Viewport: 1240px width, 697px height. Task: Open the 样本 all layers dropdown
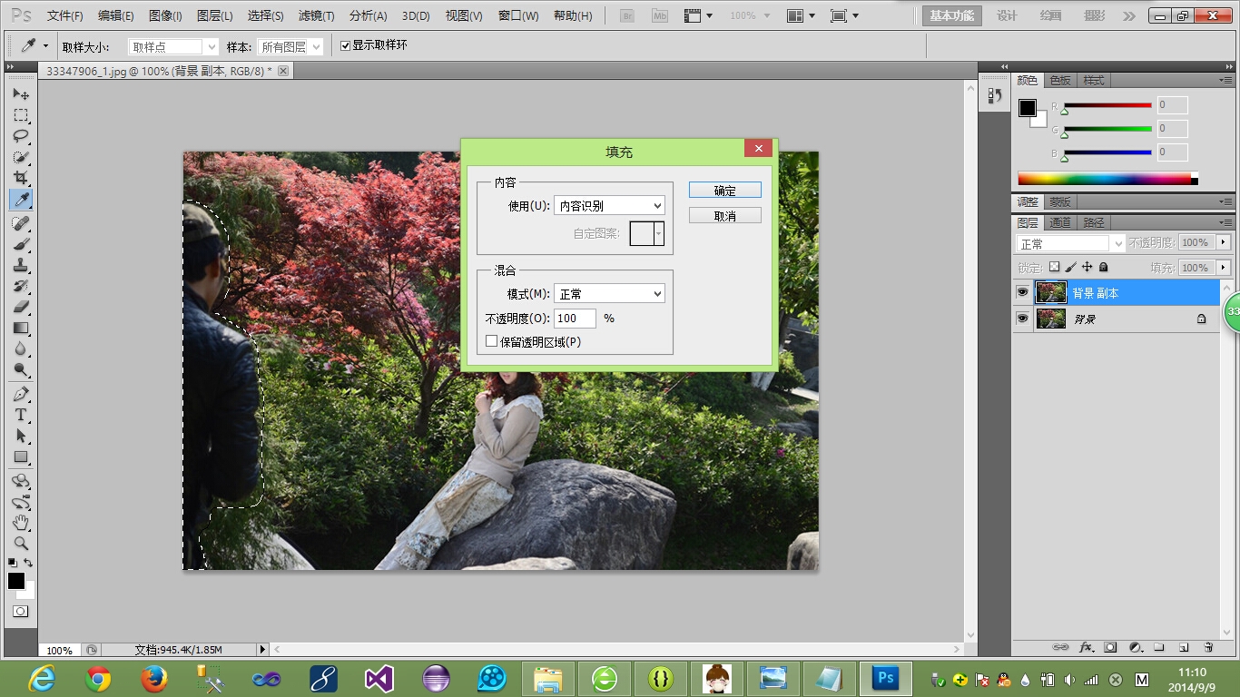point(290,47)
